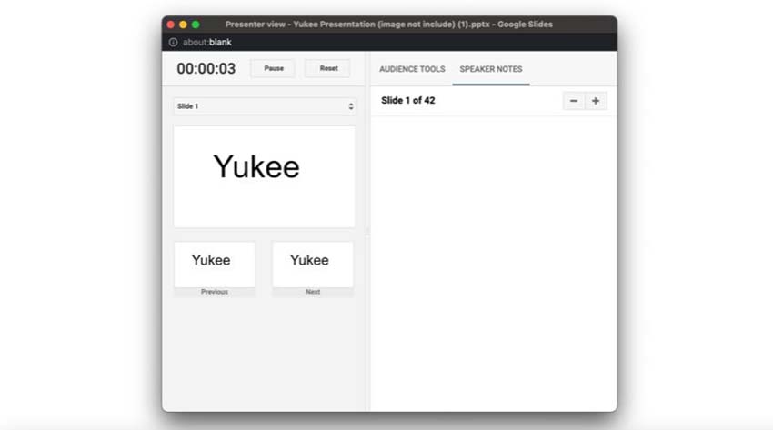This screenshot has height=430, width=773.
Task: Reset the presentation timer
Action: coord(328,68)
